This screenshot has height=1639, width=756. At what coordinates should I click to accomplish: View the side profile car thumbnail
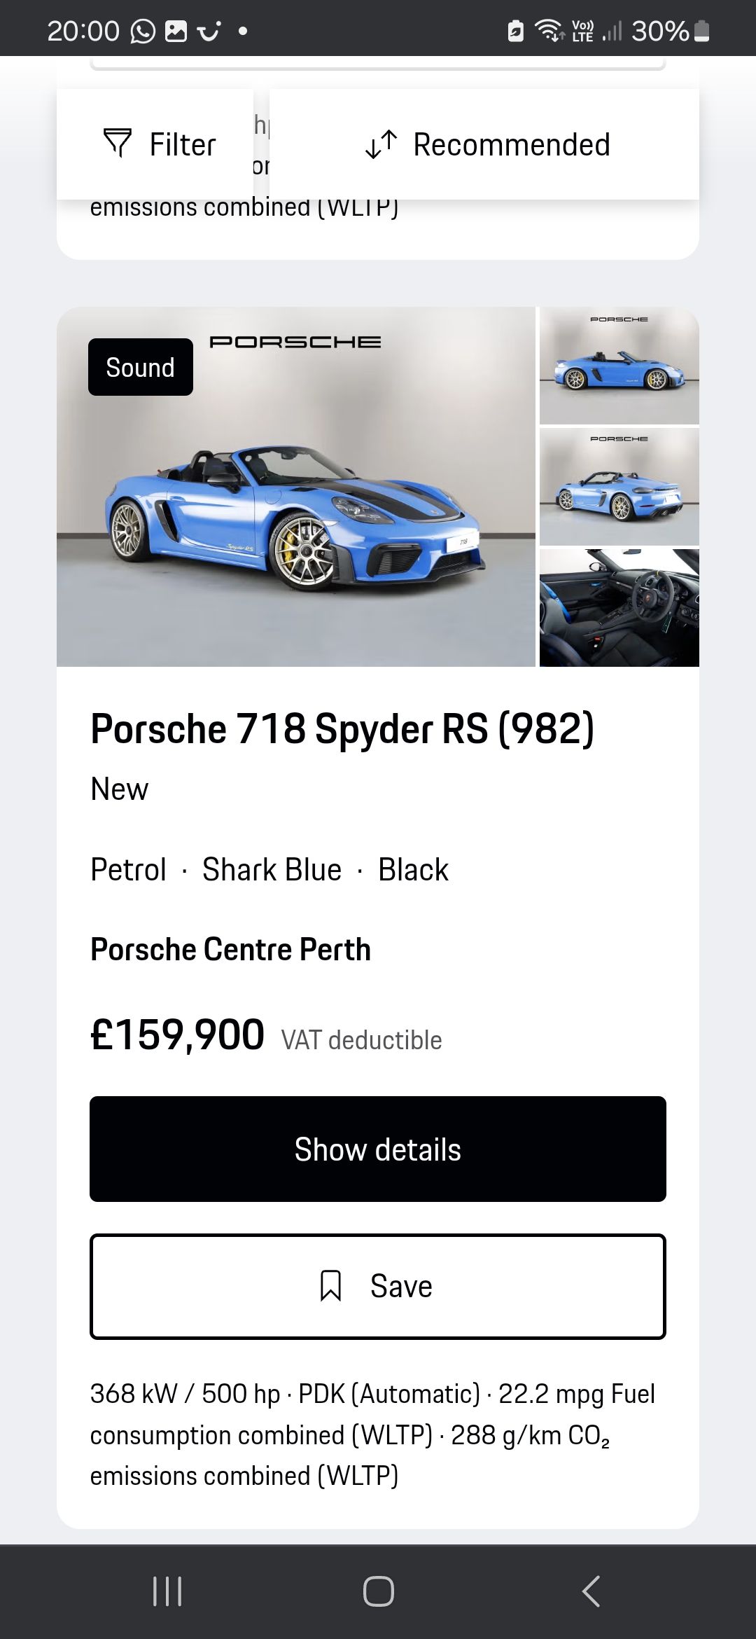(619, 366)
